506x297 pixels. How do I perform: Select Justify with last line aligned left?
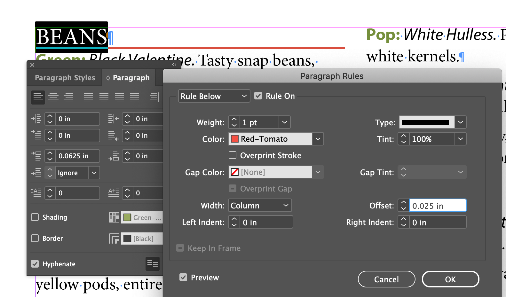(89, 97)
